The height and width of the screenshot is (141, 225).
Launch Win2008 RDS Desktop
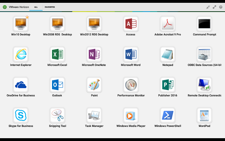57,24
